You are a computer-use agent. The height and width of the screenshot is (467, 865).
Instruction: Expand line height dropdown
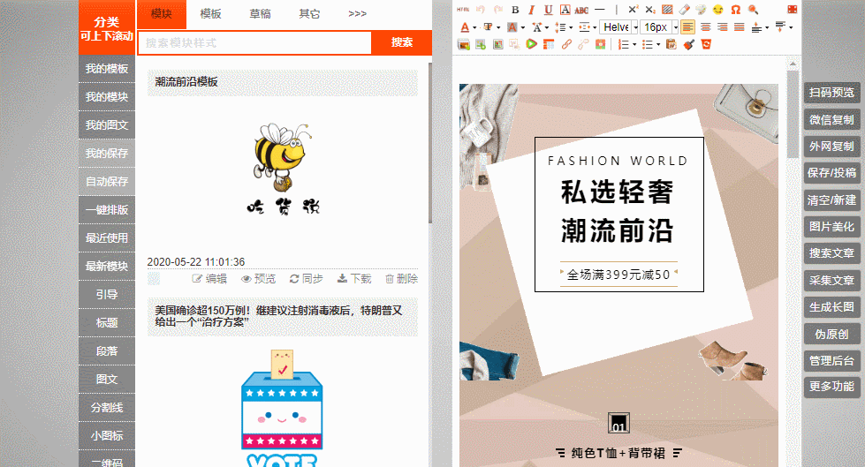pos(571,27)
